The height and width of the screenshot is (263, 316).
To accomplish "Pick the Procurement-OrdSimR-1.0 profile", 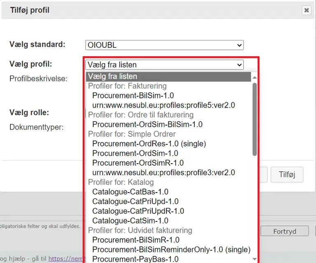I will [138, 163].
